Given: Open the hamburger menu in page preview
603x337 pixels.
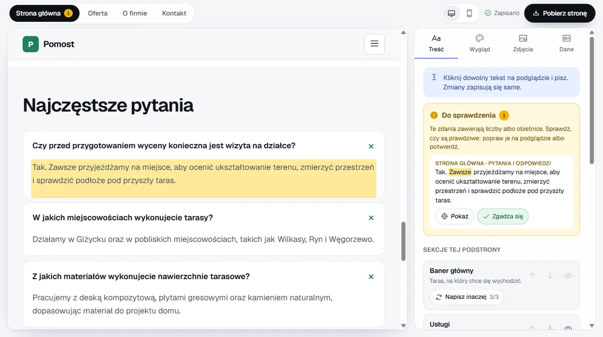Looking at the screenshot, I should (374, 44).
